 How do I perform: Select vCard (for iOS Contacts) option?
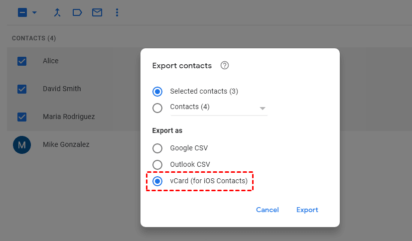pos(157,181)
